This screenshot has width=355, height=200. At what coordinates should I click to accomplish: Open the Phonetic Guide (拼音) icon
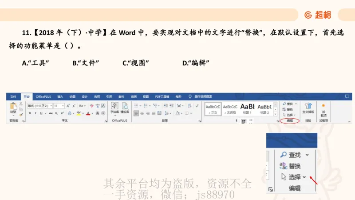point(98,106)
